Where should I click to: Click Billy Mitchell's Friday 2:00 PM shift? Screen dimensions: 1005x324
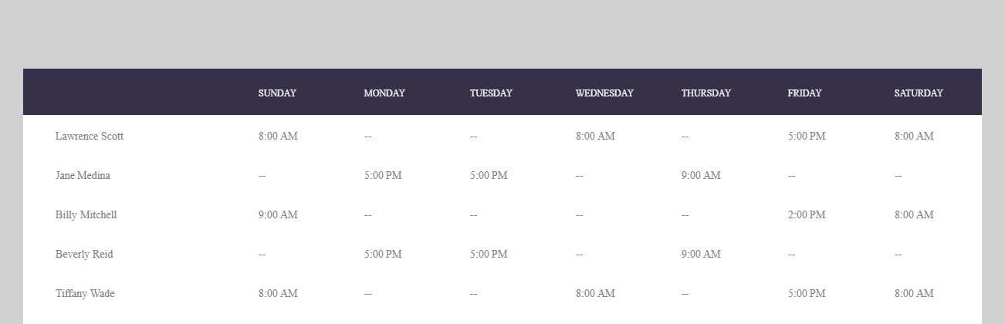click(x=807, y=215)
